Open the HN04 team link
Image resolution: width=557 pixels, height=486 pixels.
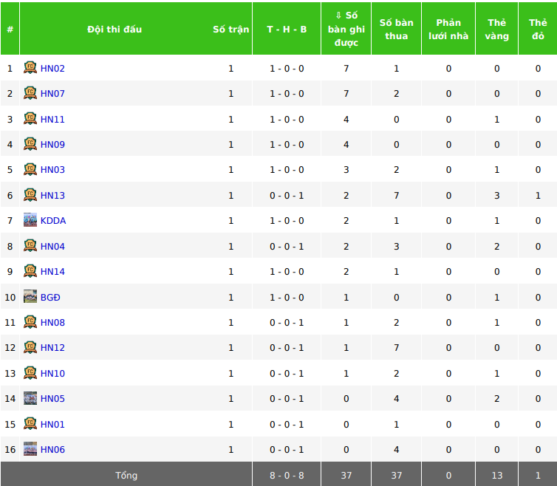[52, 246]
